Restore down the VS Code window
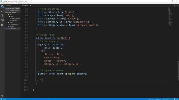 pos(172,1)
